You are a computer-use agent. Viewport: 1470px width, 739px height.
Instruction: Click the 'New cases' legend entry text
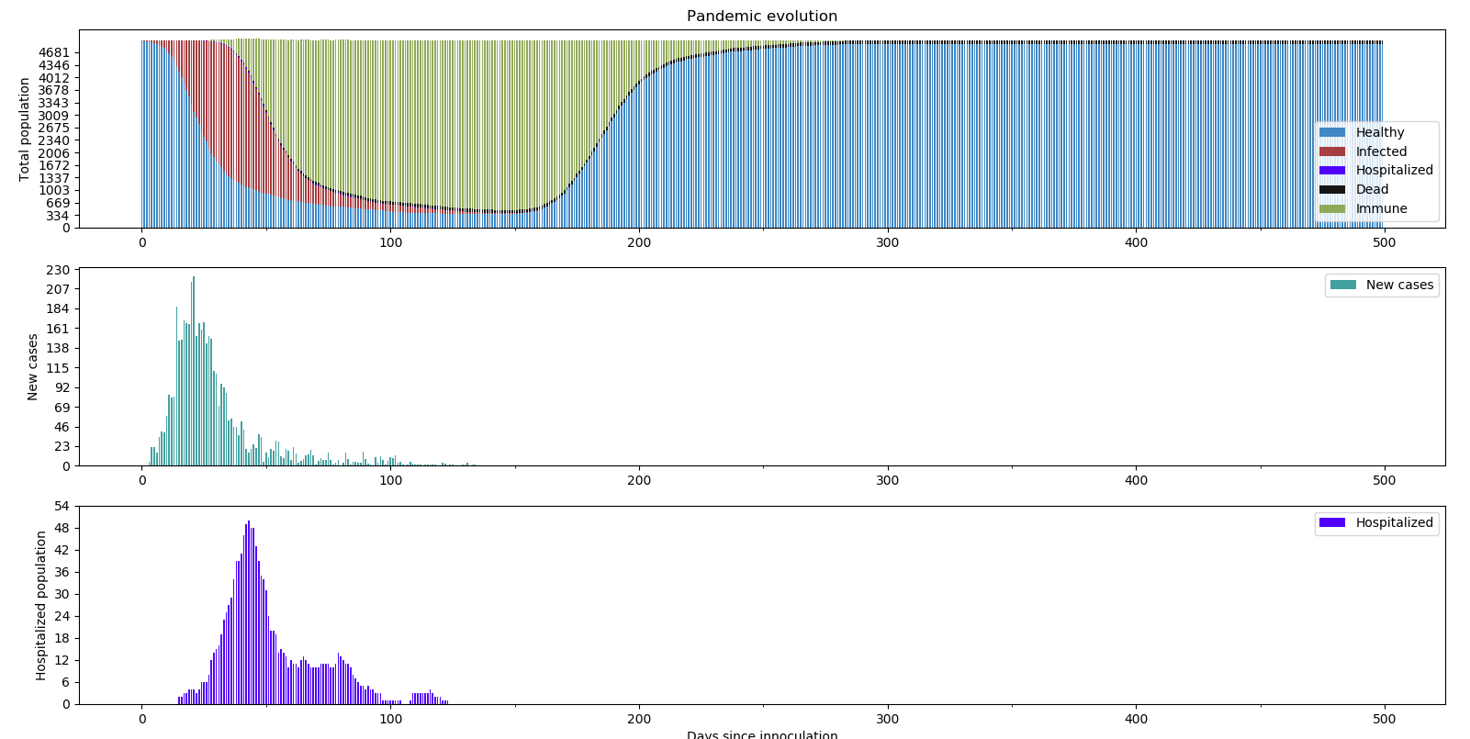tap(1399, 285)
